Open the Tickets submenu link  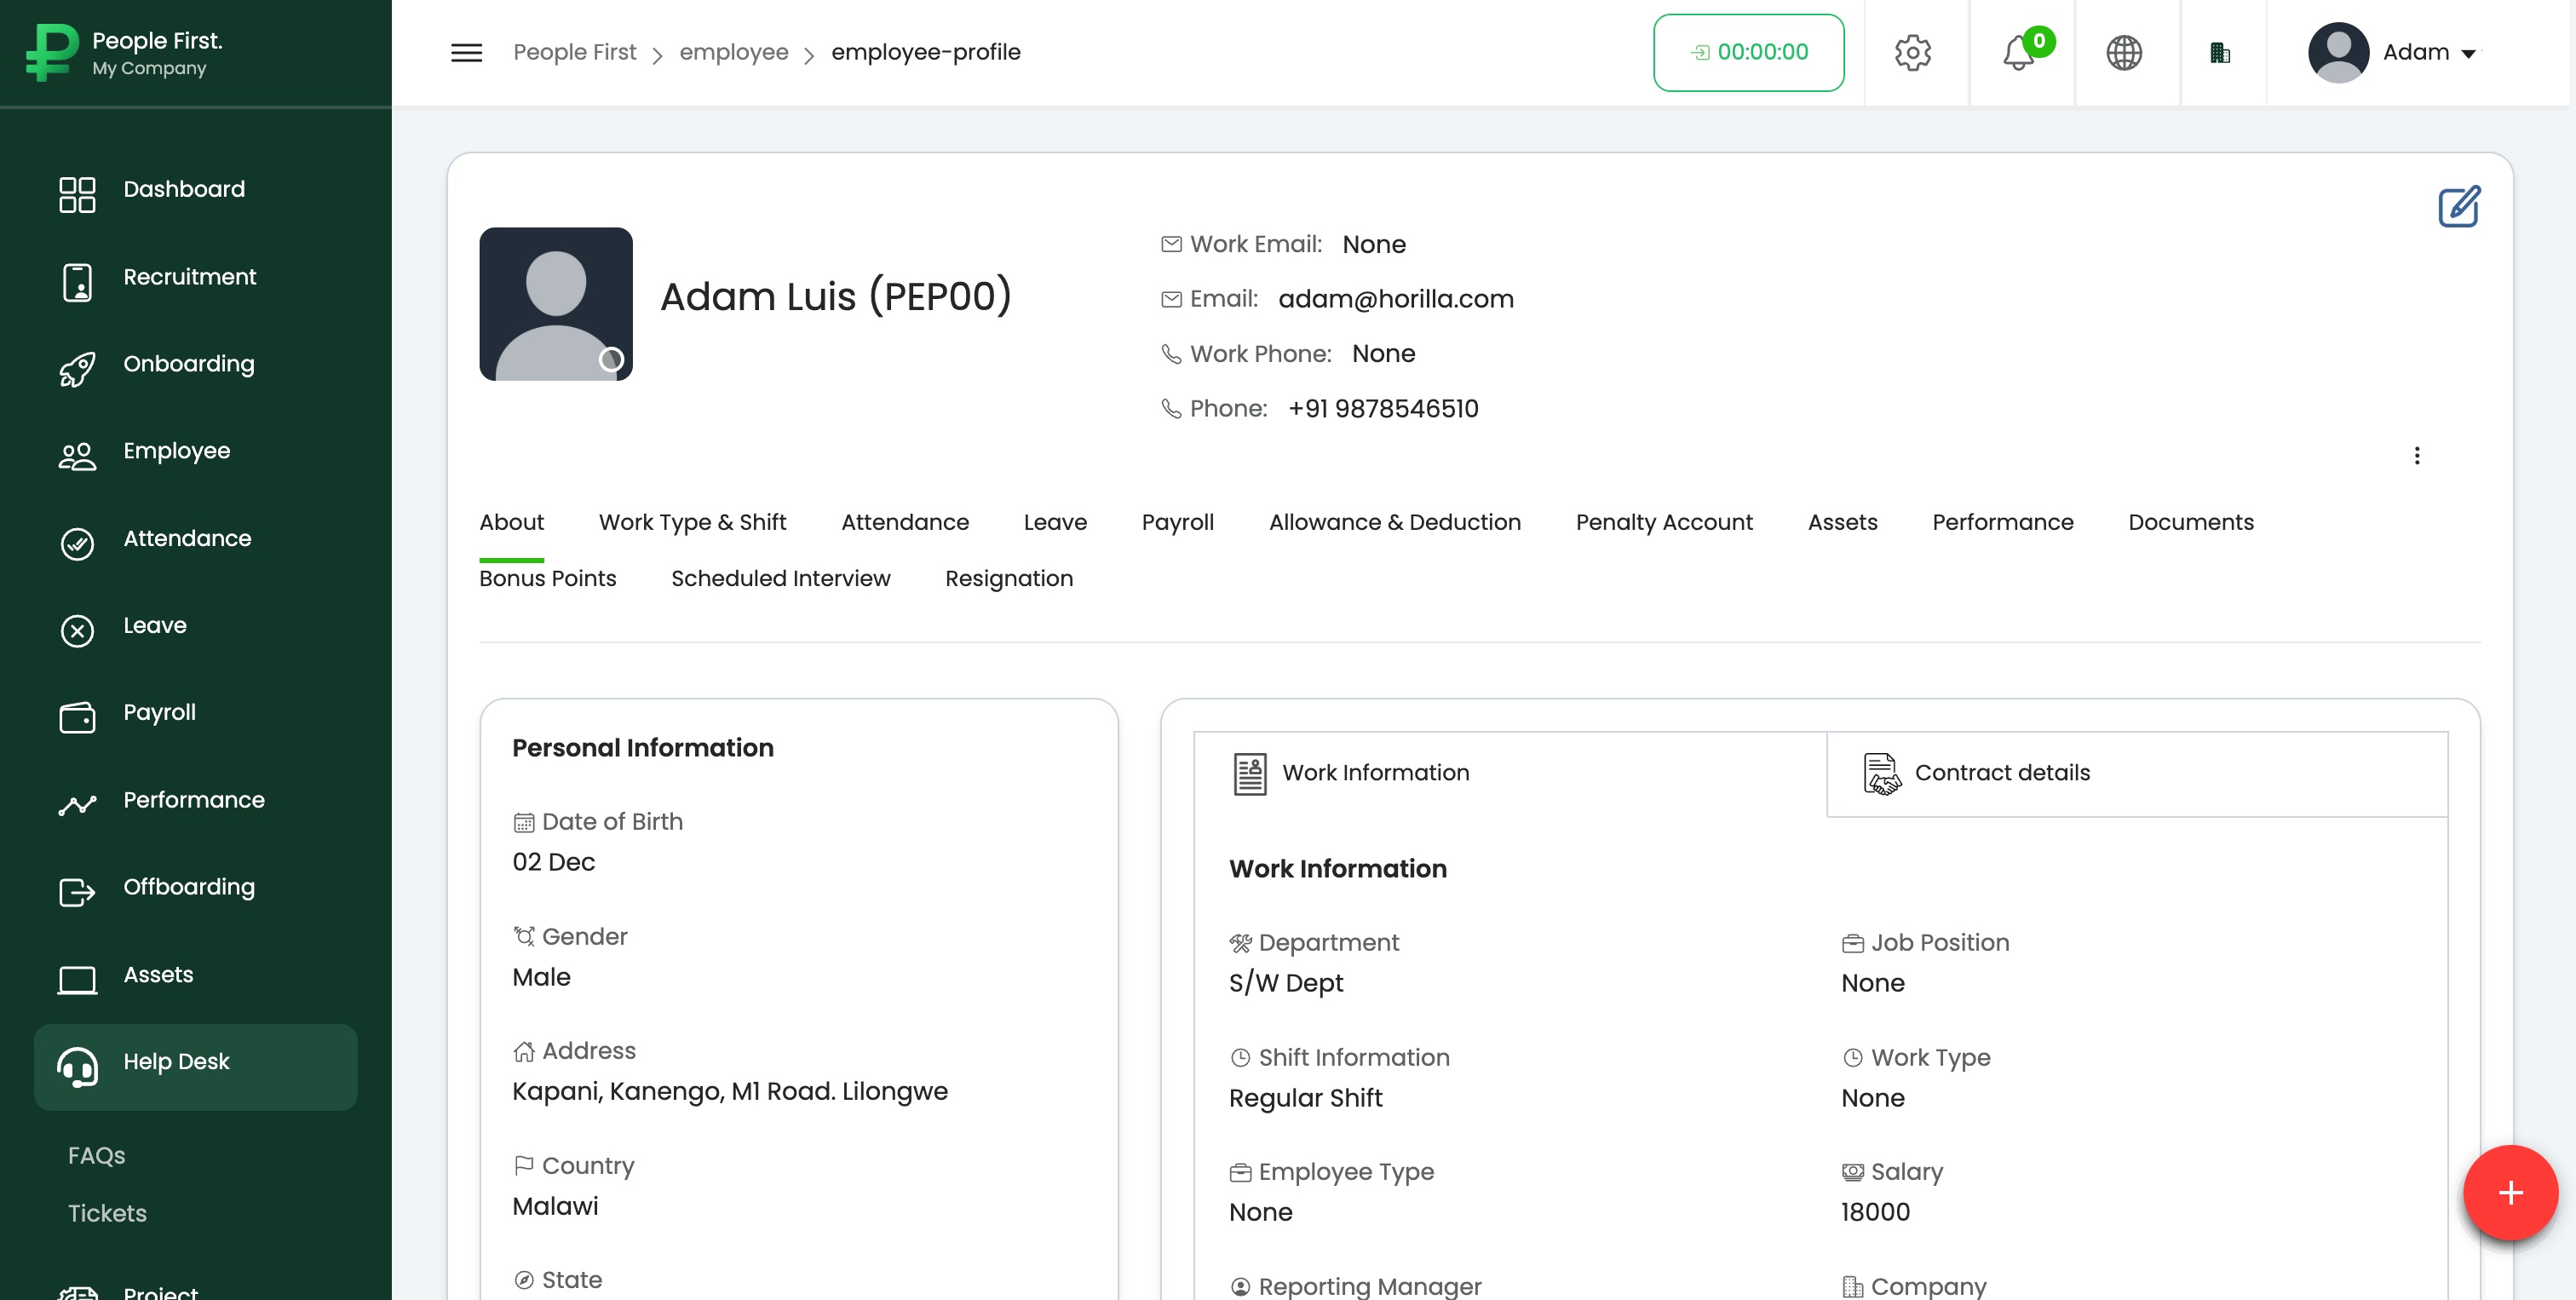(107, 1213)
